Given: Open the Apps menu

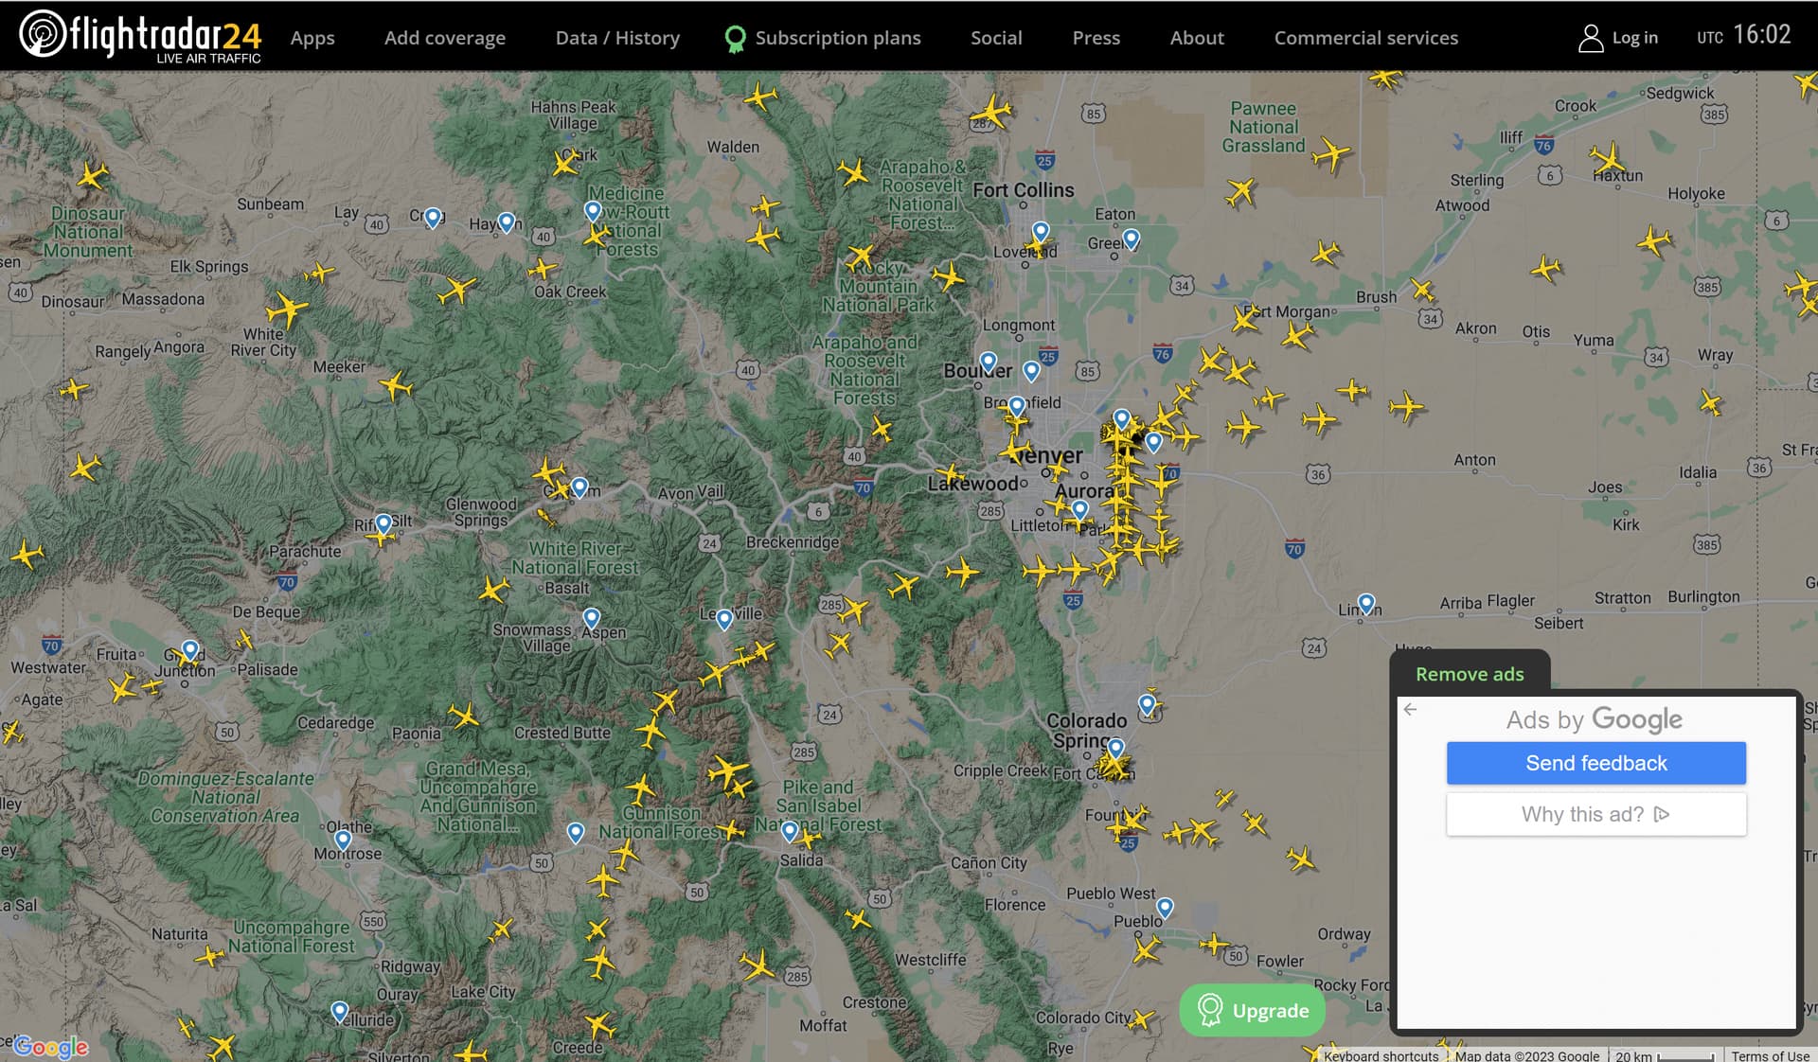Looking at the screenshot, I should pyautogui.click(x=312, y=38).
